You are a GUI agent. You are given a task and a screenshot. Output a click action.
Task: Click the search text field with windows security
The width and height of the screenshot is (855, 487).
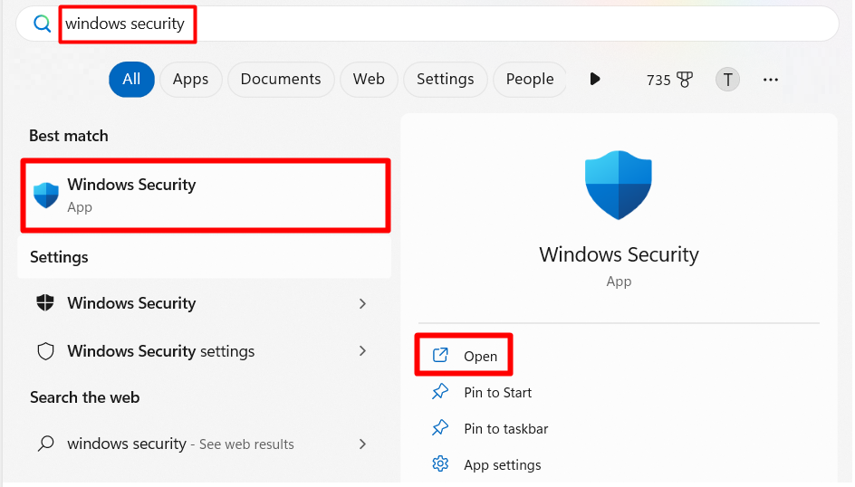[x=427, y=24]
